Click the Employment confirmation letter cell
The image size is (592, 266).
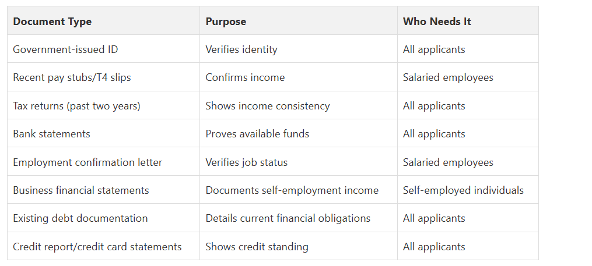(x=87, y=162)
